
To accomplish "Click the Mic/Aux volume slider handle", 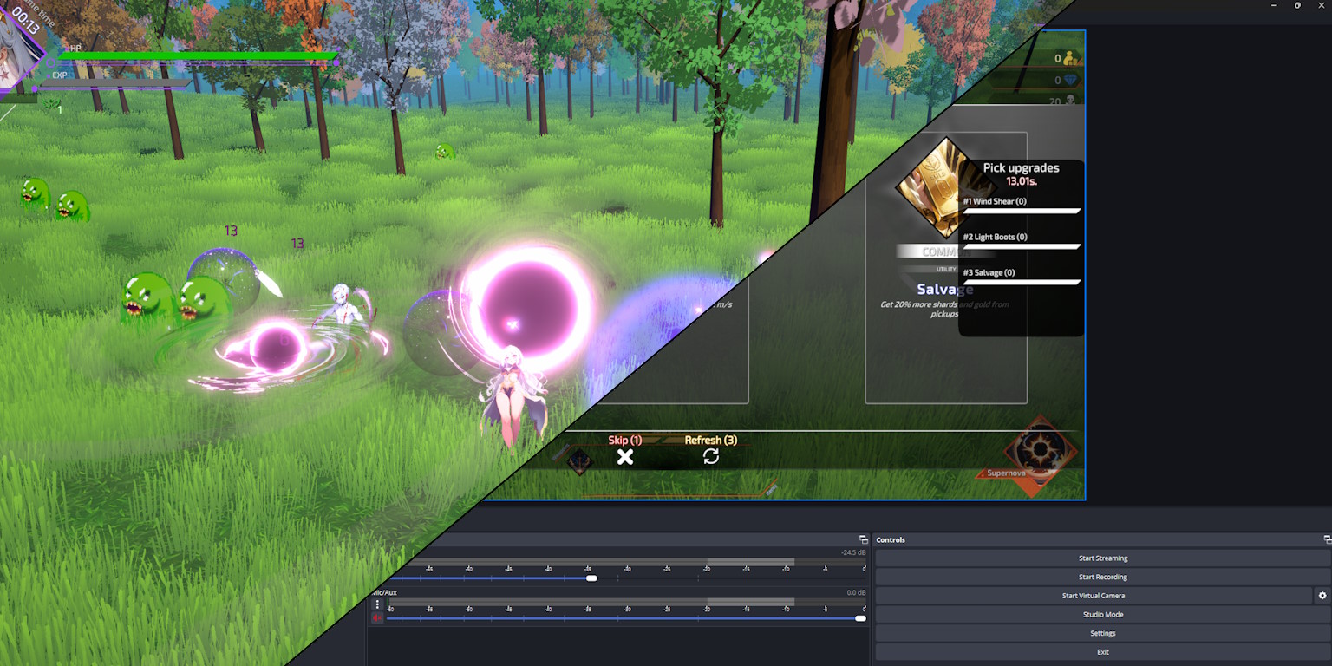I will tap(860, 618).
